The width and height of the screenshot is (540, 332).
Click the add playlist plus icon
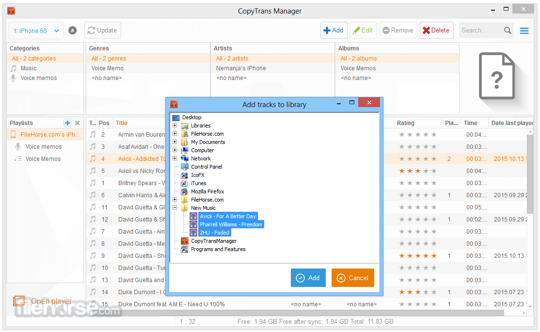pos(67,123)
